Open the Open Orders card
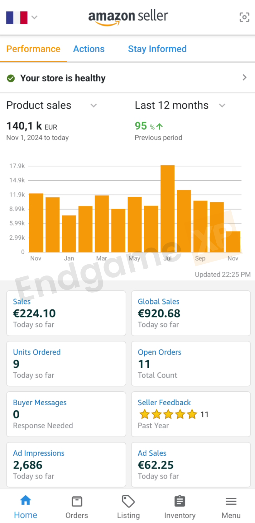This screenshot has height=523, width=255. (x=191, y=364)
